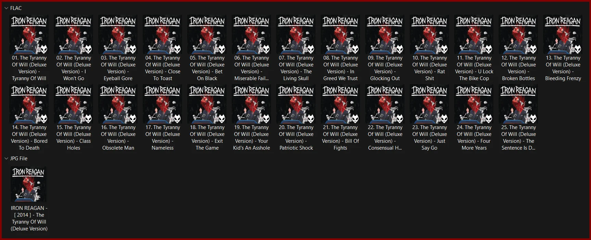Select track 24 Four More Years icon
591x240 pixels.
474,104
